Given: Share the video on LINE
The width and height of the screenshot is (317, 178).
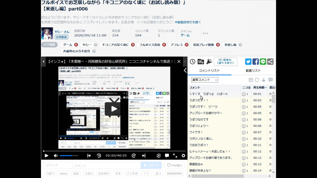Looking at the screenshot, I should (x=263, y=62).
